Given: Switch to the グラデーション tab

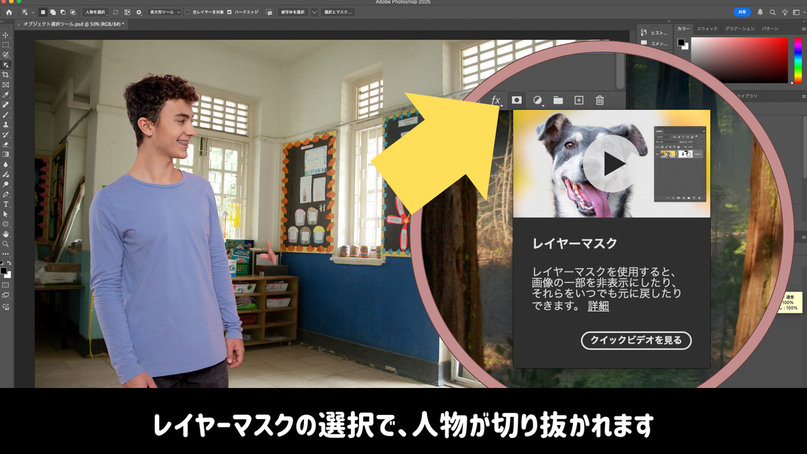Looking at the screenshot, I should click(x=739, y=29).
